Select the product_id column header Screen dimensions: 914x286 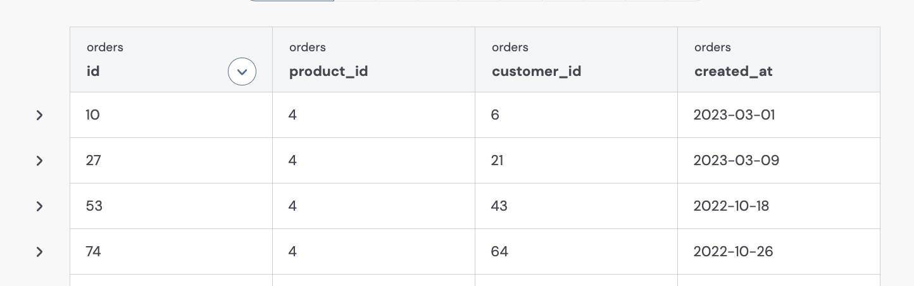click(x=373, y=59)
